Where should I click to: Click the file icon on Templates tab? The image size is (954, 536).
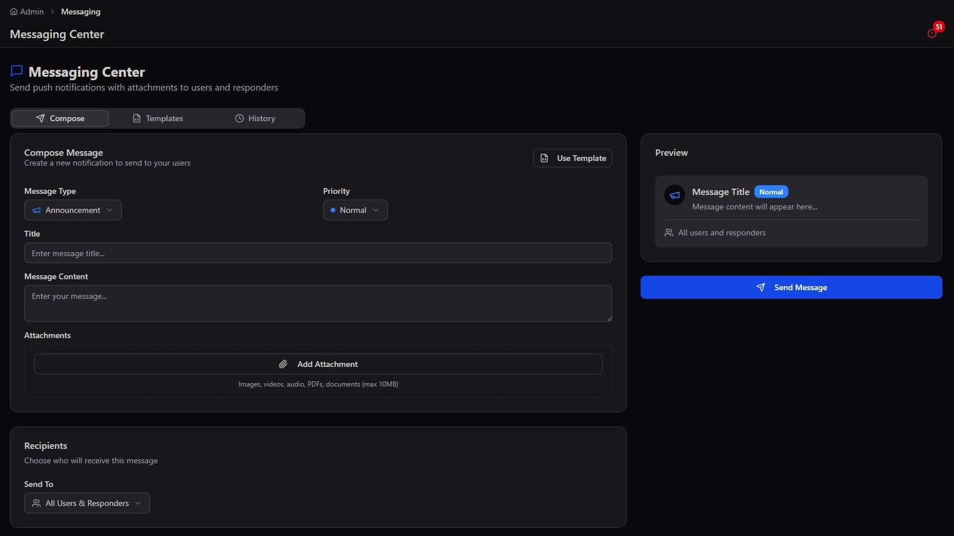pos(137,118)
